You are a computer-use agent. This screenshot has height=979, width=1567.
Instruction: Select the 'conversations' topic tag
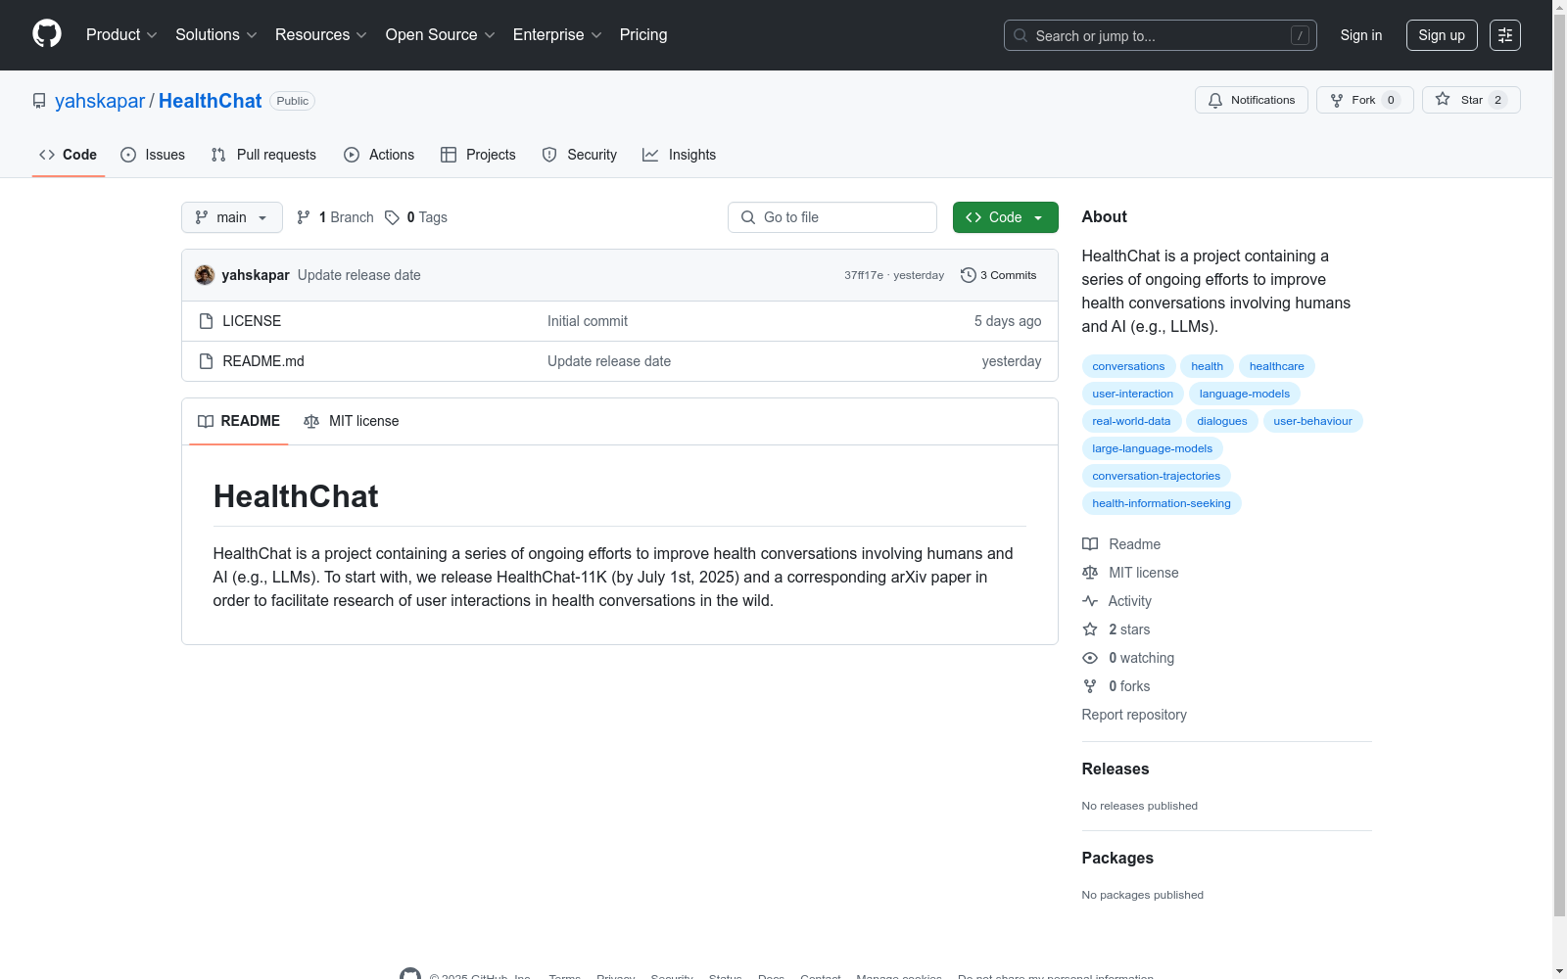pyautogui.click(x=1128, y=366)
